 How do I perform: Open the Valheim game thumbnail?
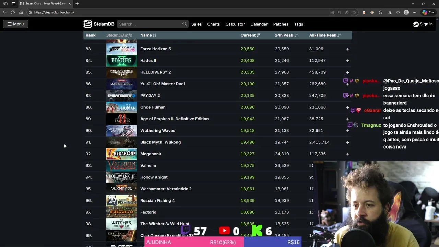(121, 165)
